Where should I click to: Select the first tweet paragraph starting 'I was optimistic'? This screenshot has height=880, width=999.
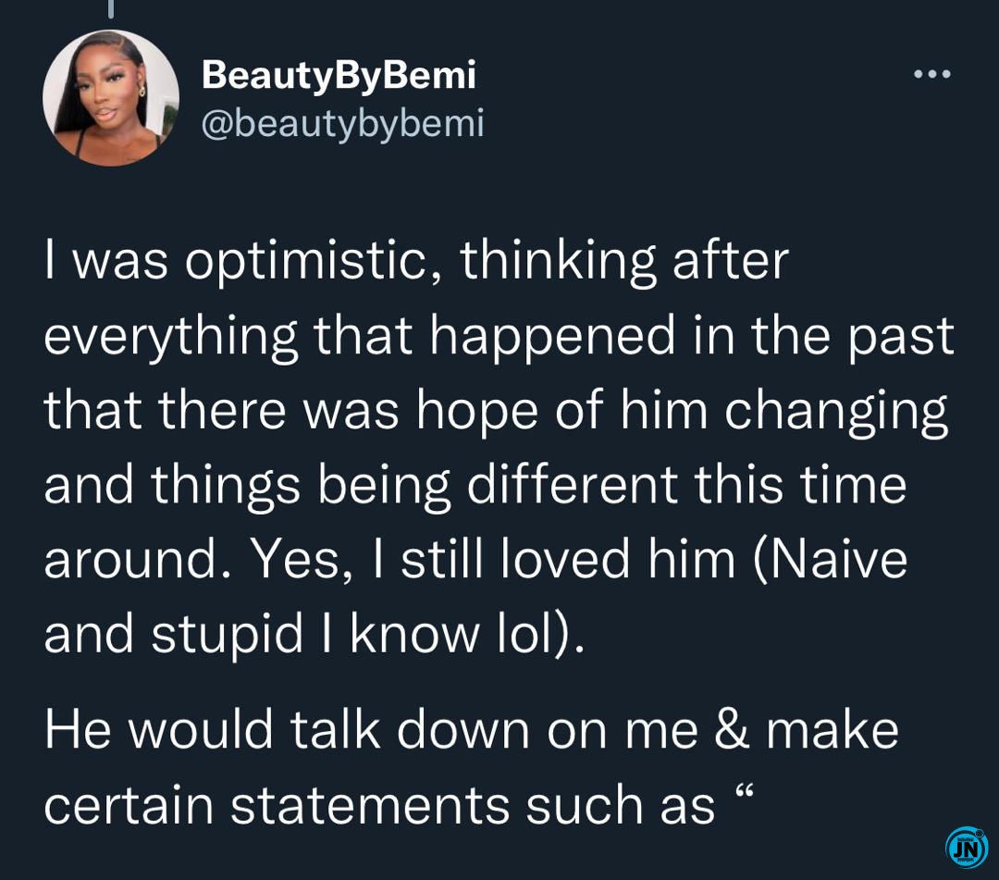[499, 446]
